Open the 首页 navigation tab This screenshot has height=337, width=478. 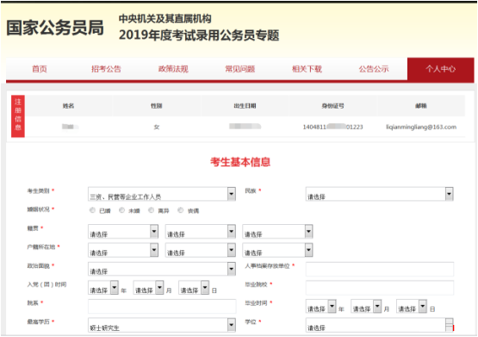40,69
